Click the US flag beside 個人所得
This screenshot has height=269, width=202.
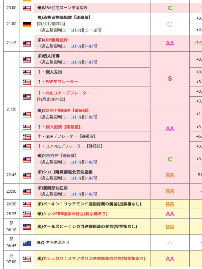pyautogui.click(x=27, y=60)
